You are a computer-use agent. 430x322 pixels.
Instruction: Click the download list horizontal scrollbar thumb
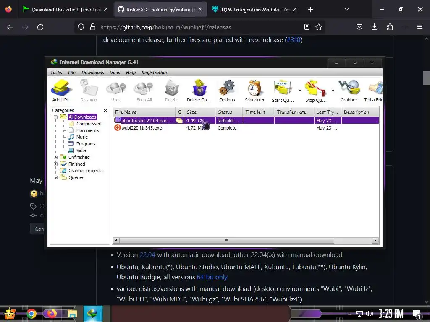[x=226, y=240]
